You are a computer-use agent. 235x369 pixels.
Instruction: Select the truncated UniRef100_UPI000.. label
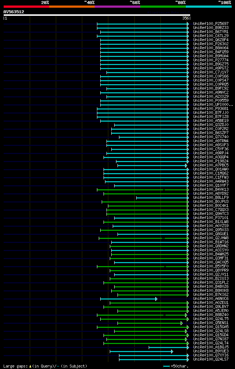tap(213, 104)
